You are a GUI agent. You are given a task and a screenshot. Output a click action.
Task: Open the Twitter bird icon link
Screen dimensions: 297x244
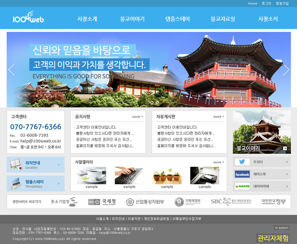click(x=242, y=162)
